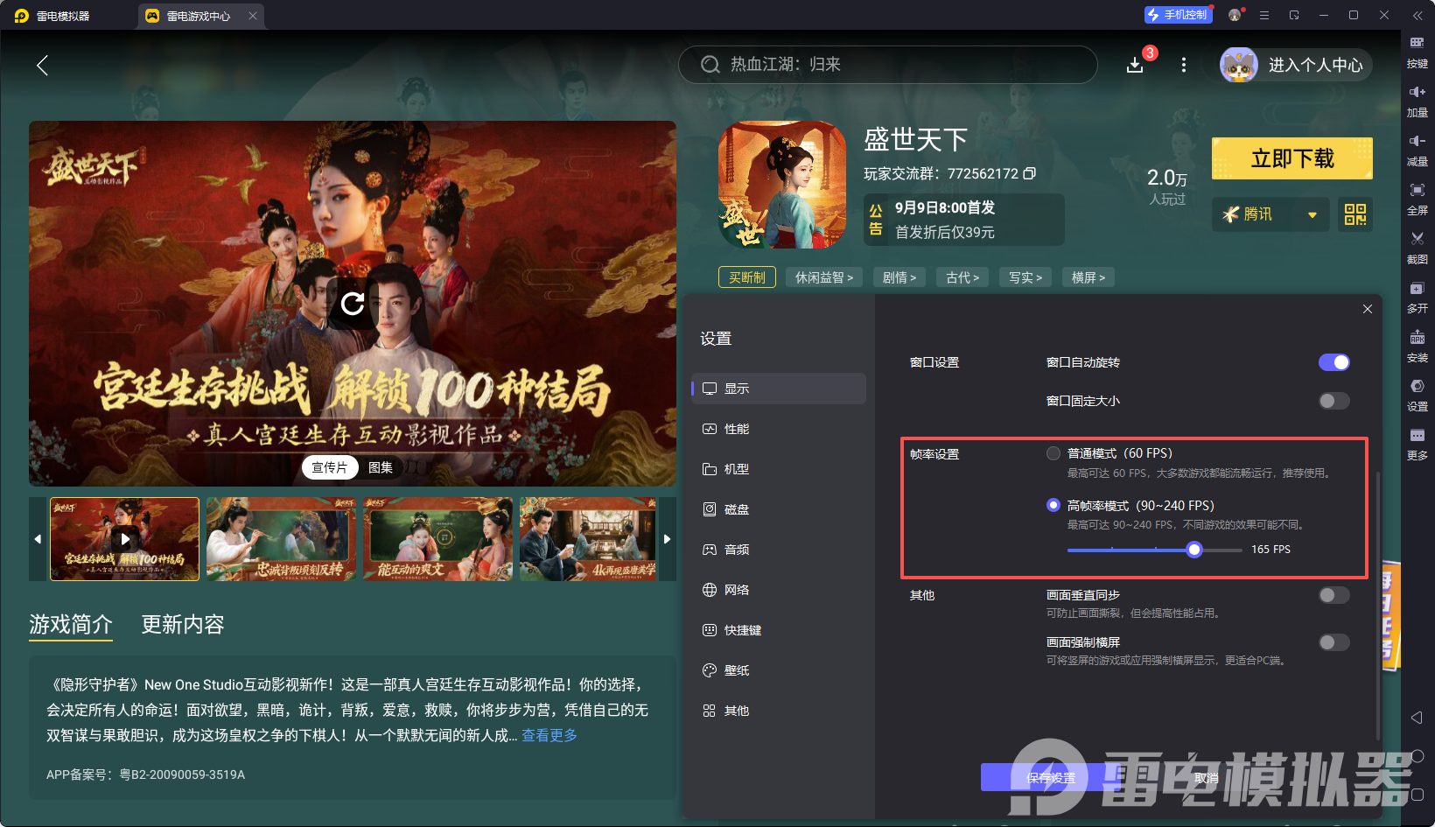Open the three-dot more options menu
This screenshot has height=827, width=1435.
(1183, 64)
